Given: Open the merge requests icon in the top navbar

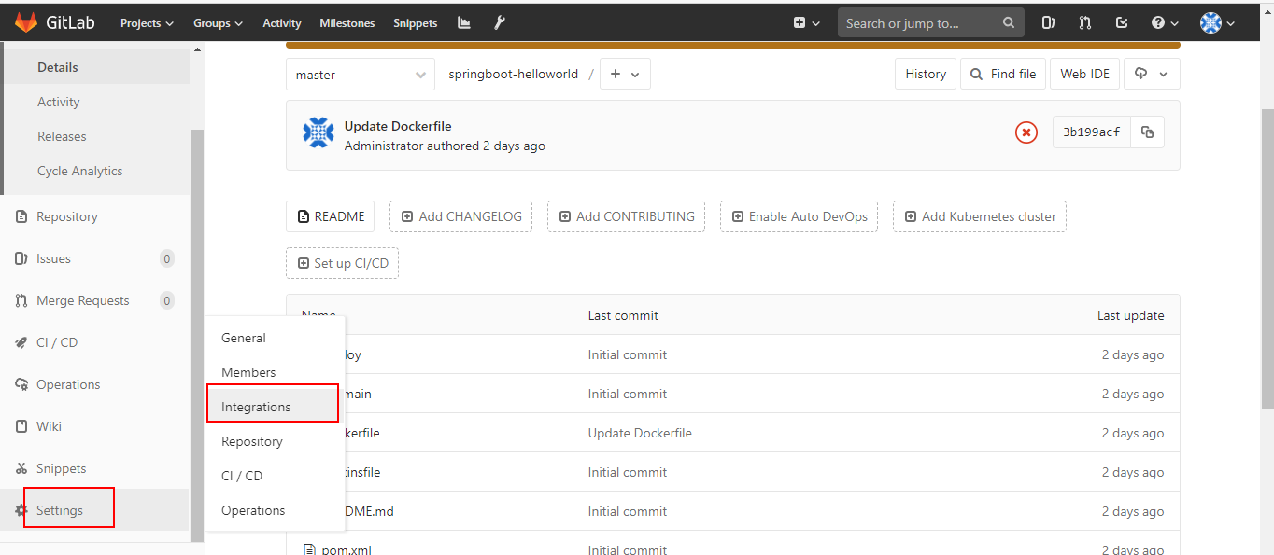Looking at the screenshot, I should click(1085, 23).
